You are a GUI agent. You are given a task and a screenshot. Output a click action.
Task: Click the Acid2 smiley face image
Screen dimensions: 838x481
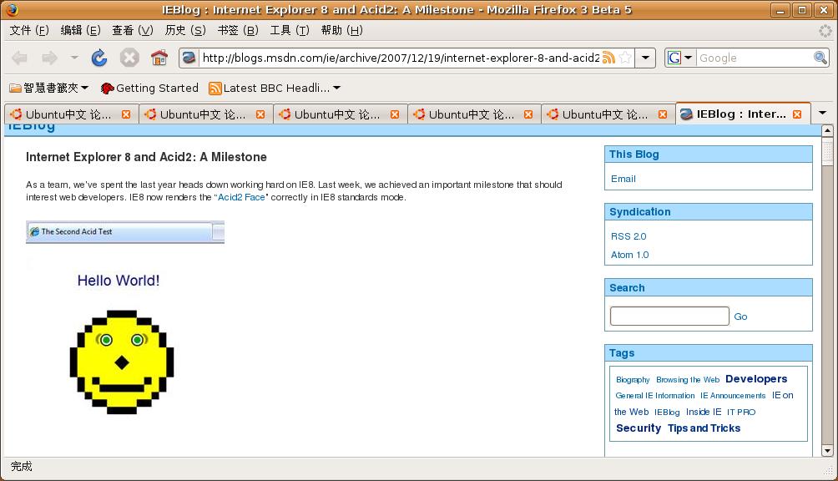click(x=122, y=362)
